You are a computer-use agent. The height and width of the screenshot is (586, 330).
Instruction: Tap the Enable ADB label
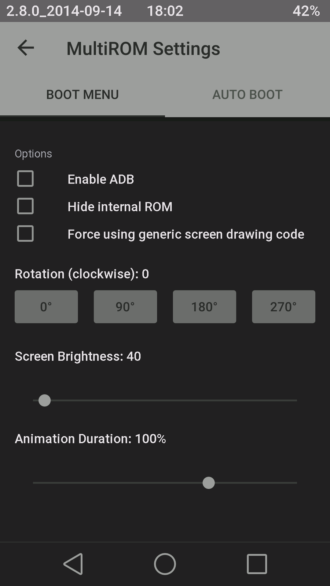[101, 179]
